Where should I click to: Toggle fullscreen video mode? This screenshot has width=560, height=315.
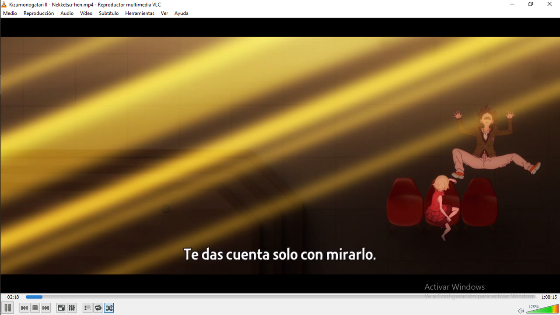click(x=61, y=308)
